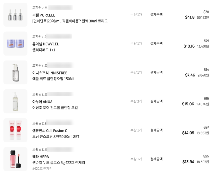This screenshot has height=174, width=216.
Task: Click the $41.8 payment price for PURCELL
Action: click(190, 17)
